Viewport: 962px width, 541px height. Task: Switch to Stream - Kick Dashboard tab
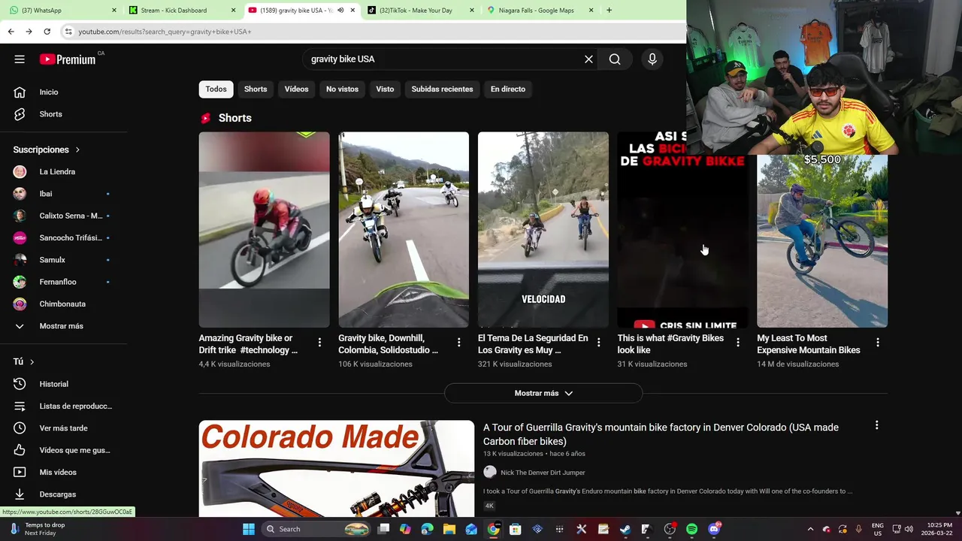point(180,11)
